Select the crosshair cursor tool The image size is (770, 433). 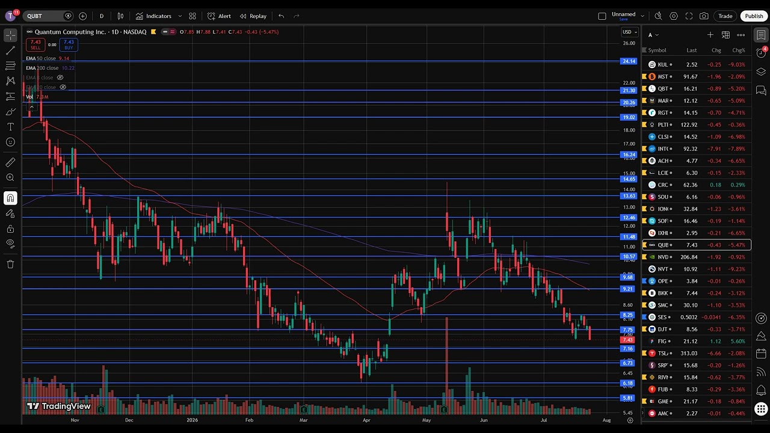click(x=10, y=35)
